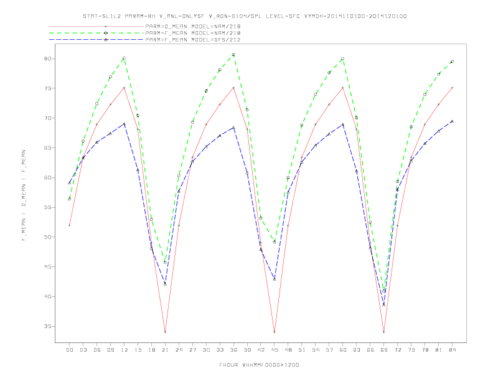Click the x-axis forecast hour label 03
Screen dimensions: 493x381
point(83,350)
